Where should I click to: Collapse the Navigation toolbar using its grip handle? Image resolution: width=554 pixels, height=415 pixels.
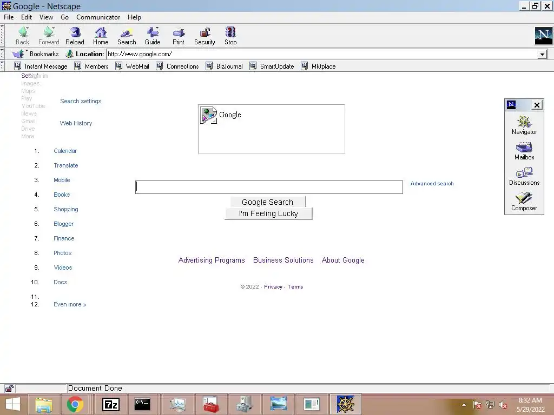click(2, 36)
